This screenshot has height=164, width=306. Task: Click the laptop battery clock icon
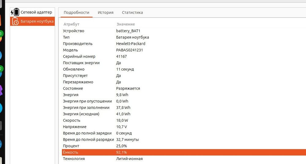coord(15,21)
